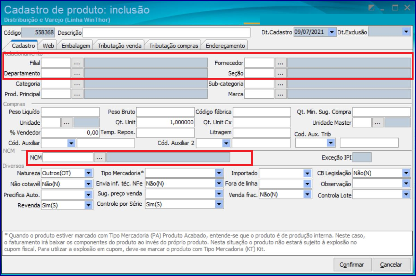Image resolution: width=416 pixels, height=276 pixels.
Task: Switch to the Web tab
Action: (48, 45)
